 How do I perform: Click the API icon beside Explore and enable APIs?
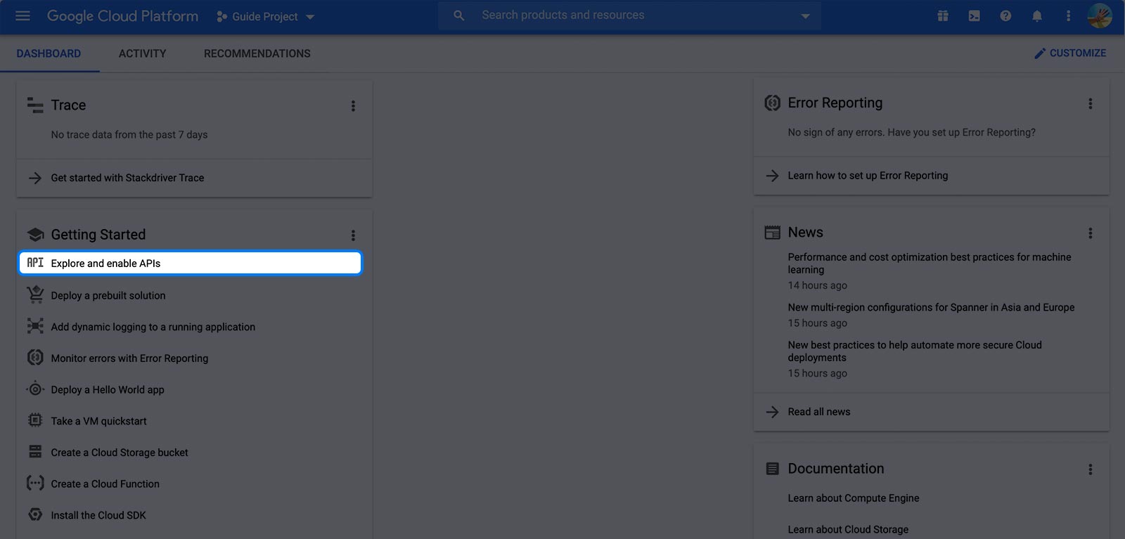tap(35, 263)
